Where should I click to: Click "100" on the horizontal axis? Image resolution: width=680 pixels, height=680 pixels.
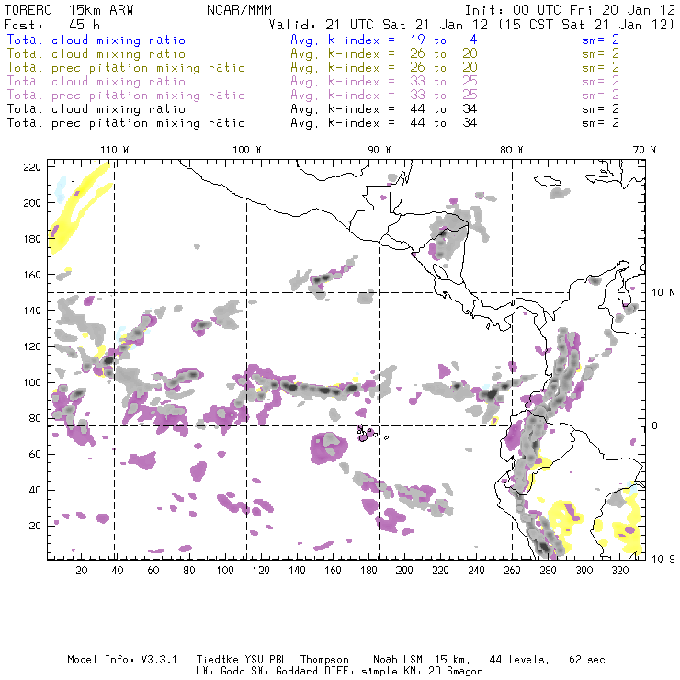tap(225, 571)
